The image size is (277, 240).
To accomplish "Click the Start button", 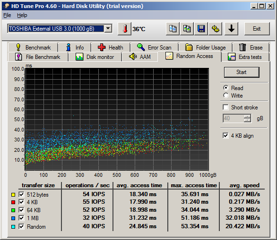I will point(242,72).
